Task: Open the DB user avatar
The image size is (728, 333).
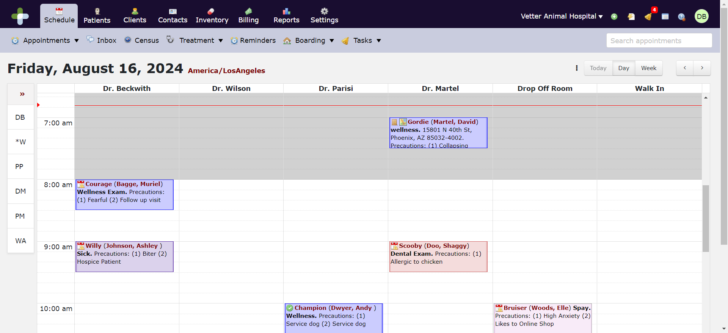Action: 701,16
